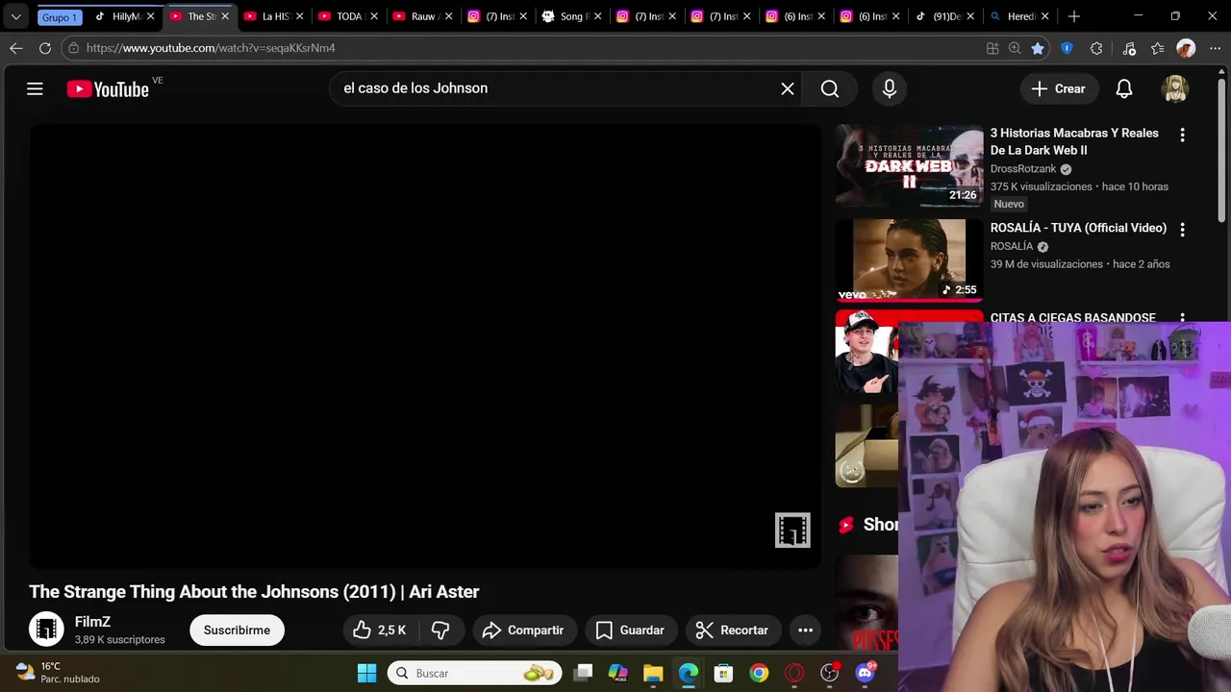Open the YouTube account avatar menu
This screenshot has width=1231, height=692.
(x=1175, y=88)
